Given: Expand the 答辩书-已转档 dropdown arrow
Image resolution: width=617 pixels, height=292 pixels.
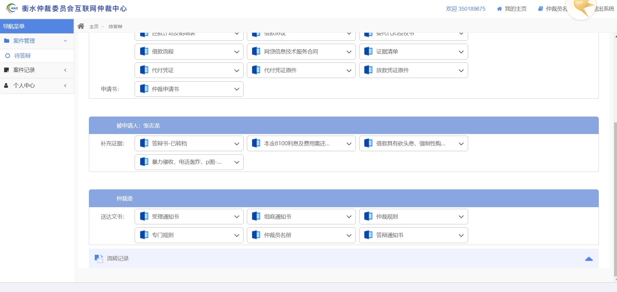Looking at the screenshot, I should (237, 144).
